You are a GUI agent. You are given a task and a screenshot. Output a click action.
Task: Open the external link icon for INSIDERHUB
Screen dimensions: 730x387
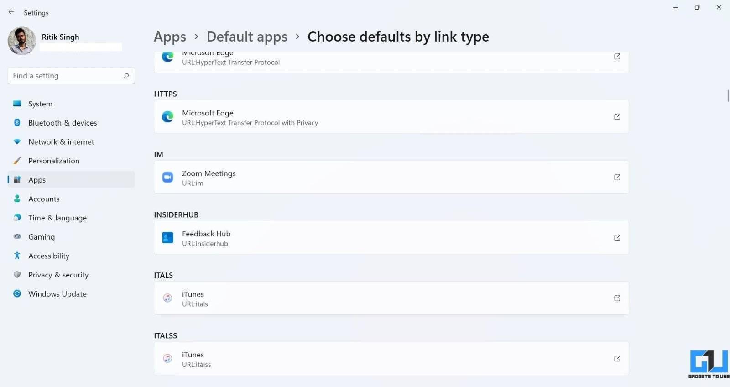point(617,238)
